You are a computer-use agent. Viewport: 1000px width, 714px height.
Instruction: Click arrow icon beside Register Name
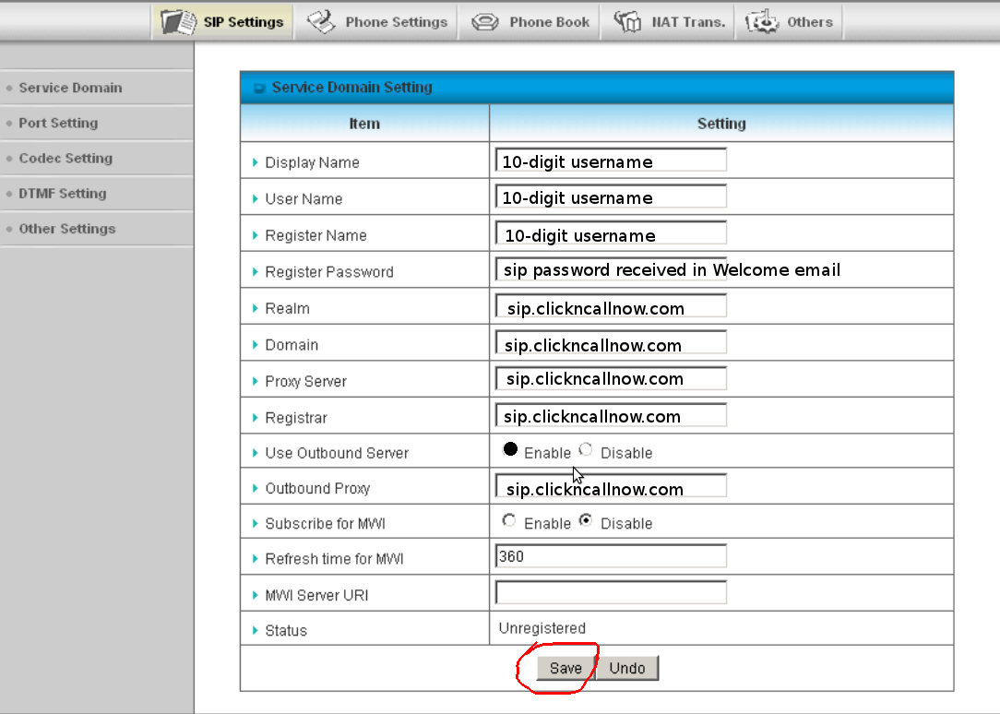coord(256,235)
